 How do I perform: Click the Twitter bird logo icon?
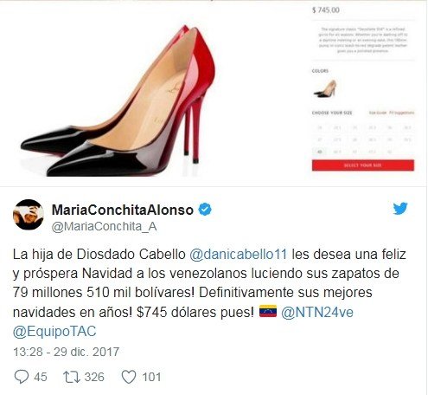[400, 209]
